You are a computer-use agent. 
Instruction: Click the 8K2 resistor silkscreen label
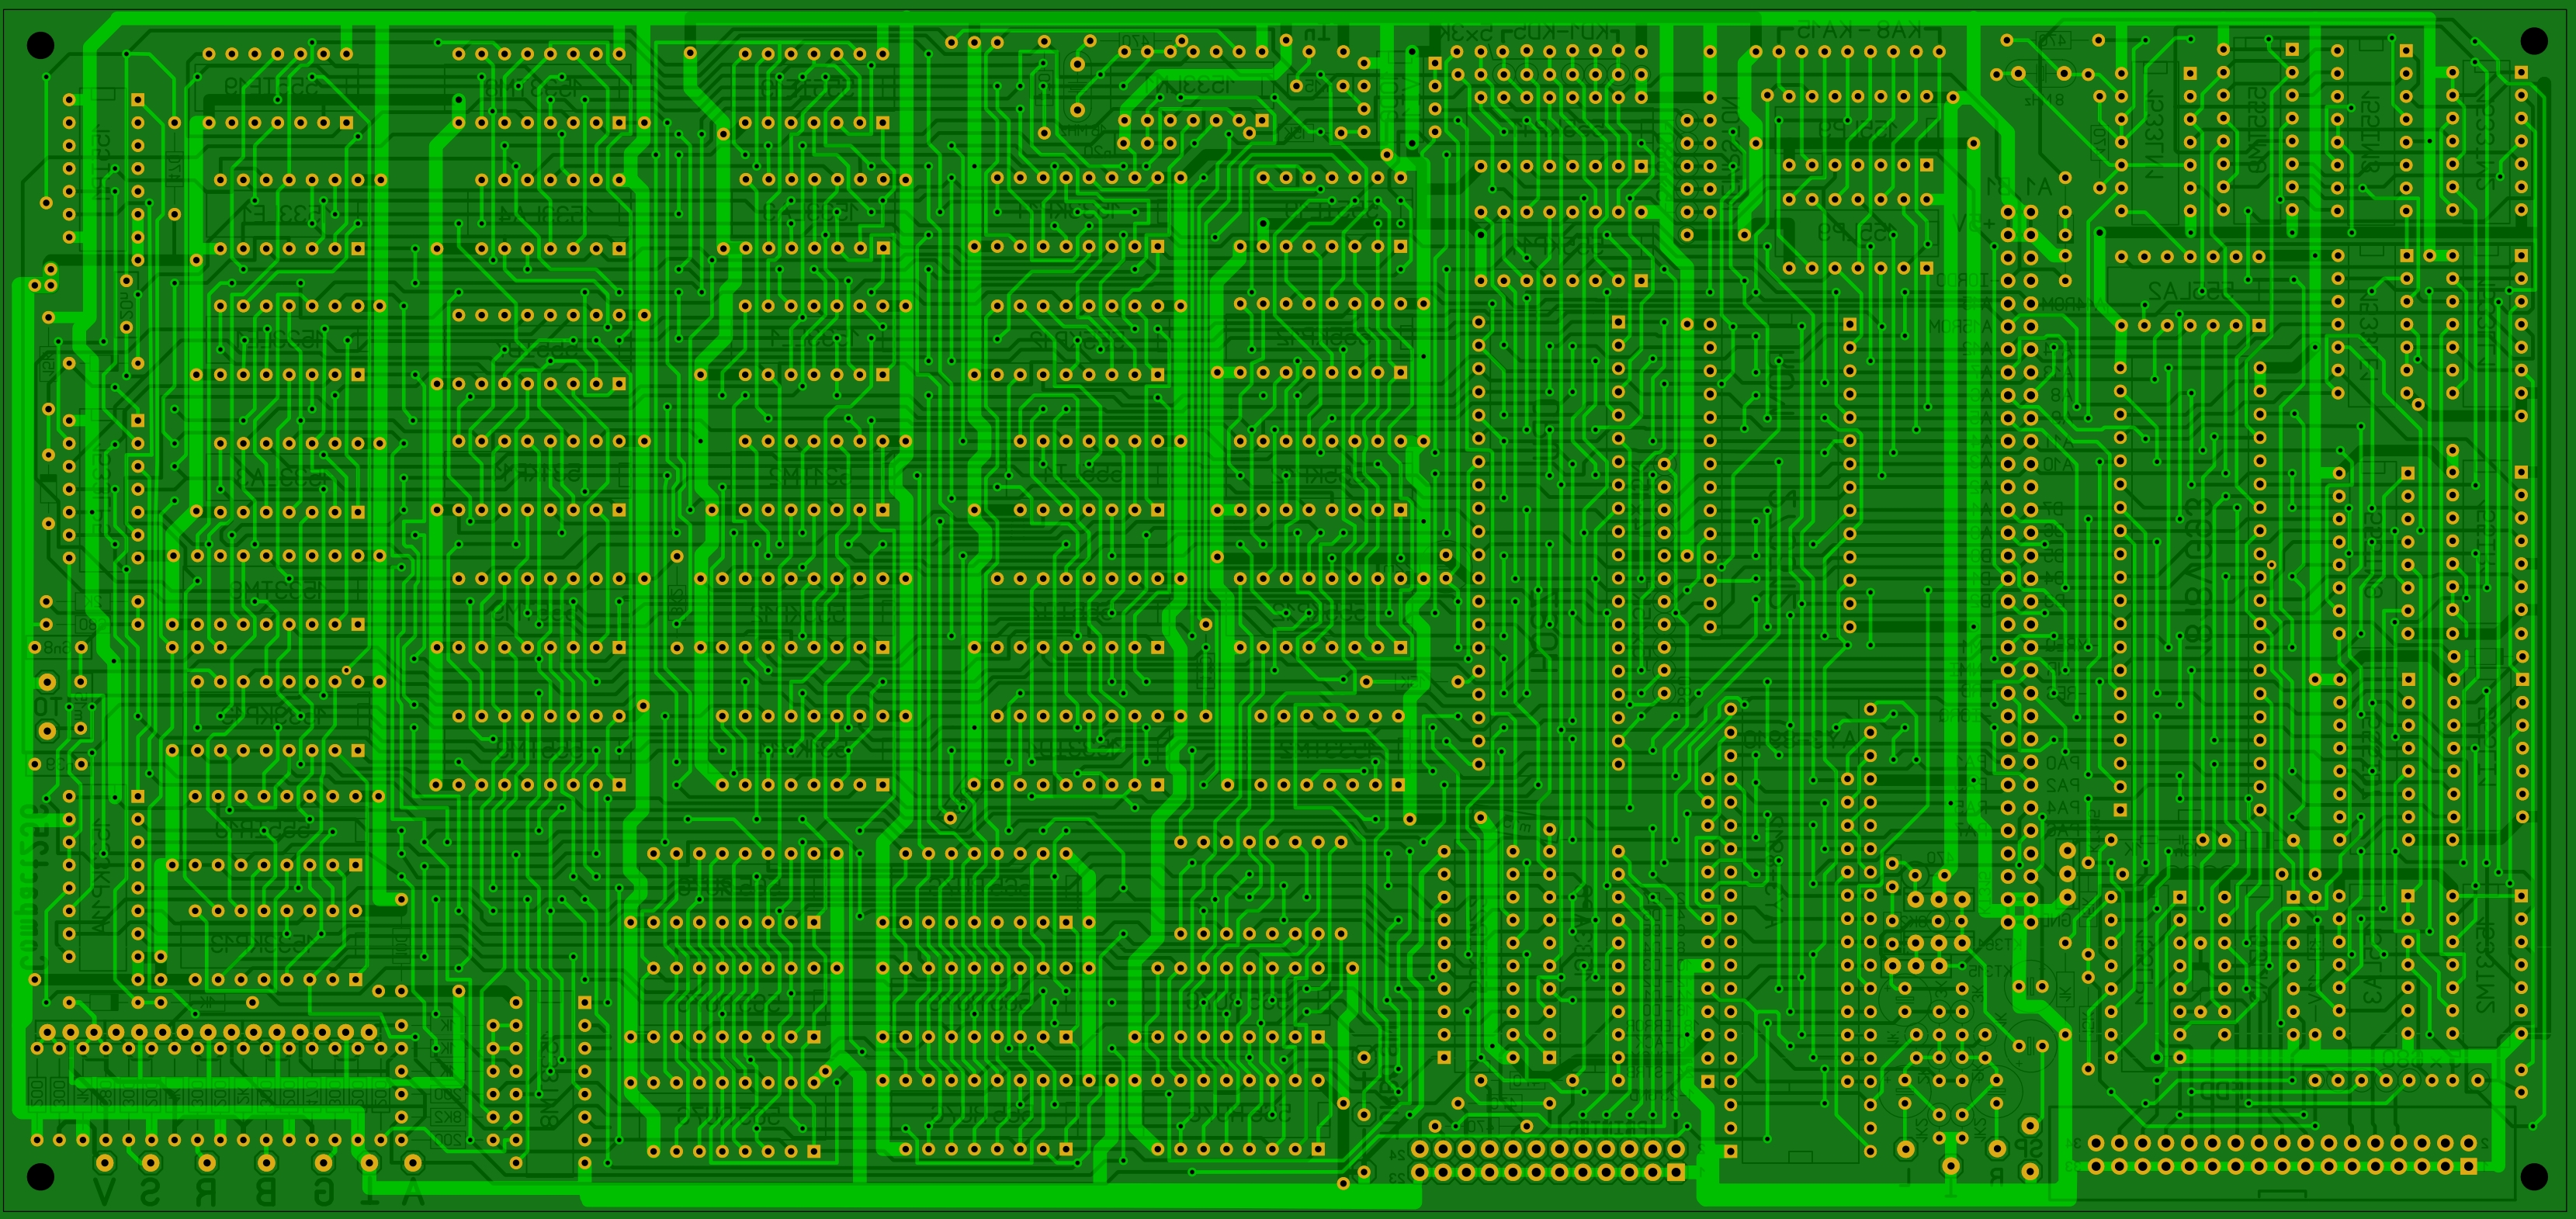pos(448,1117)
